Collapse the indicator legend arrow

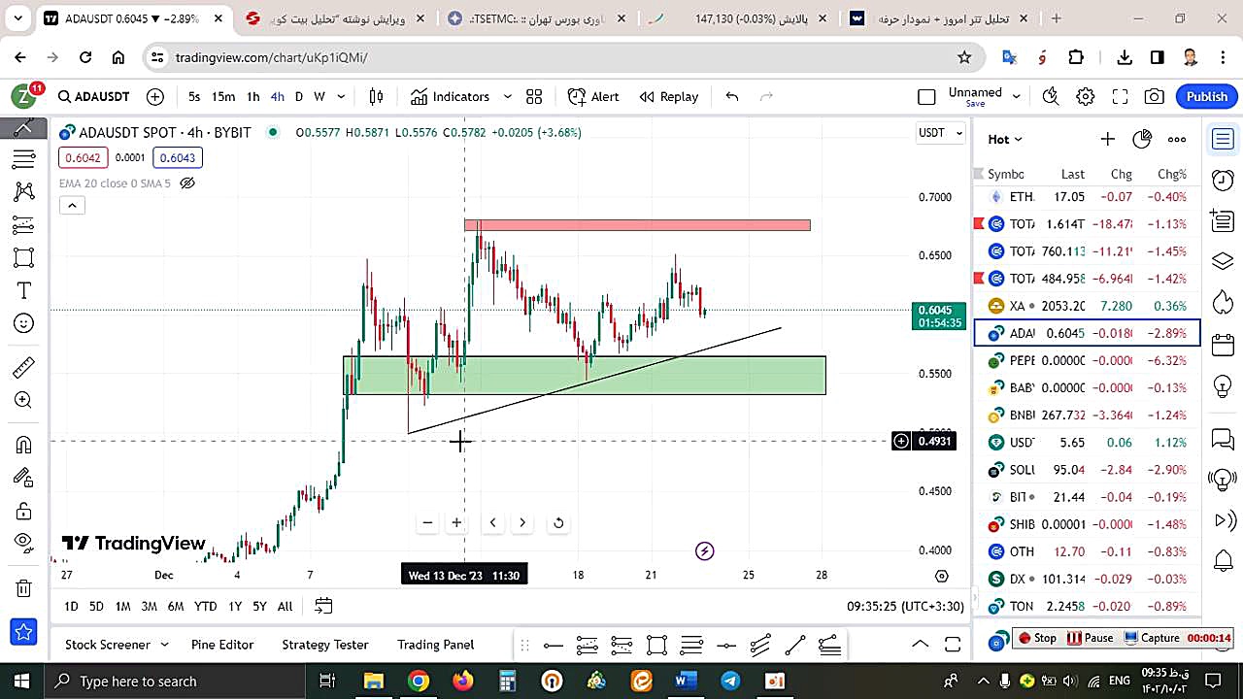[x=72, y=205]
